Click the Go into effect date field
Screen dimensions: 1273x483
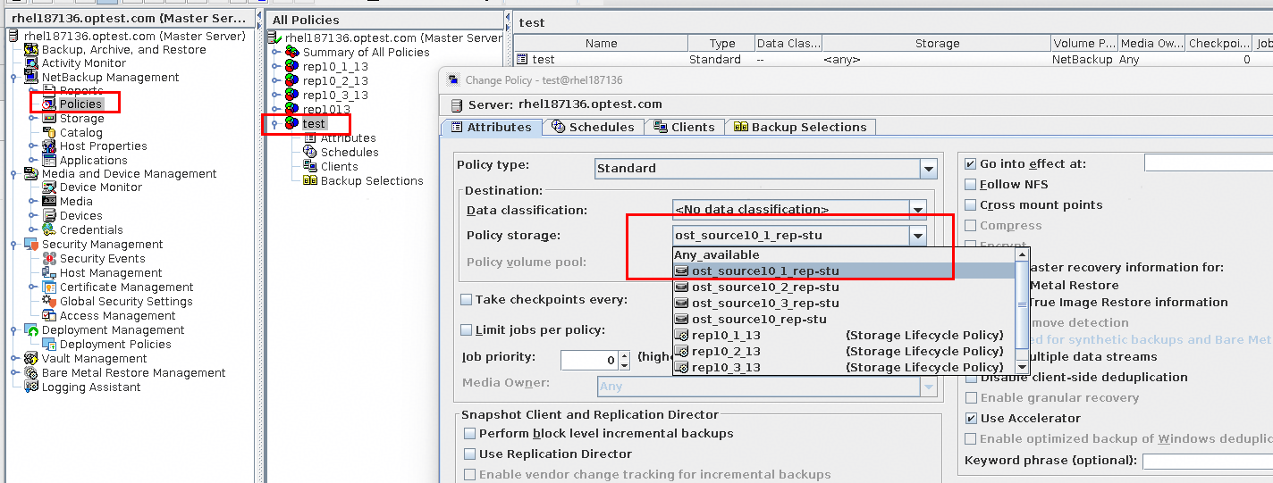click(x=1209, y=162)
